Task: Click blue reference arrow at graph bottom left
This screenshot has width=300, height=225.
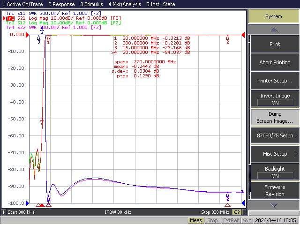Action: pos(27,203)
